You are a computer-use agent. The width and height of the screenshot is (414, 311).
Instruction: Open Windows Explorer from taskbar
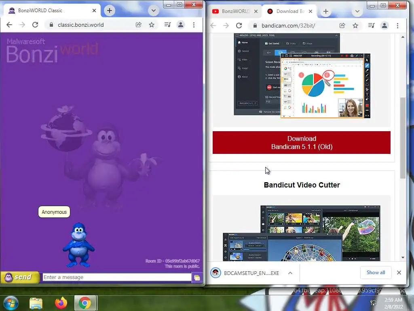click(x=36, y=303)
